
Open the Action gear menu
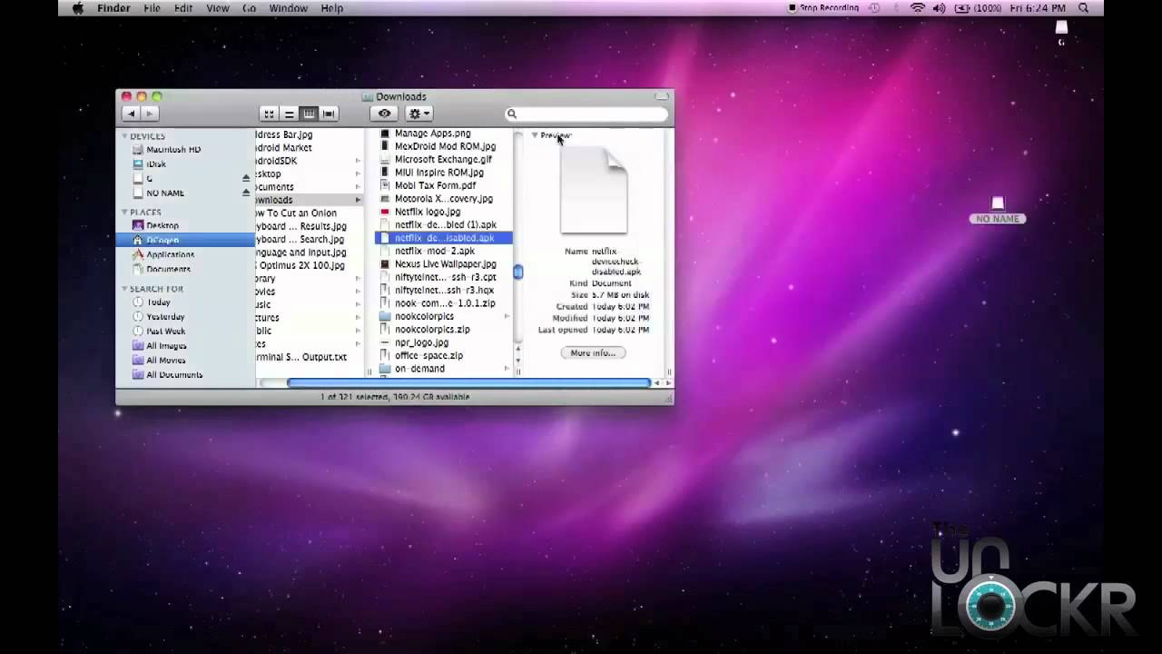pos(419,114)
